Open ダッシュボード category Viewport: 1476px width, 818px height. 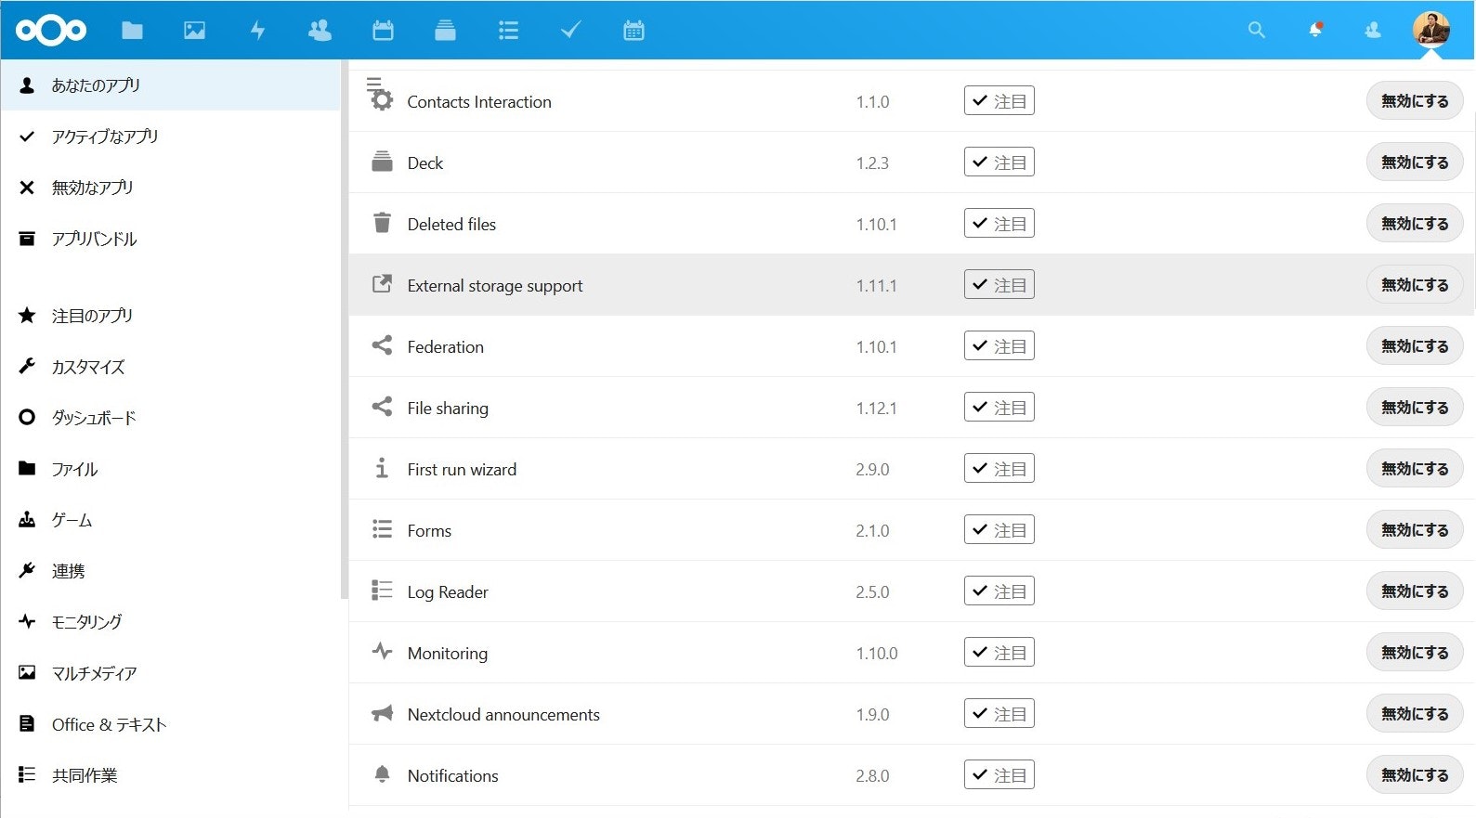(x=171, y=418)
